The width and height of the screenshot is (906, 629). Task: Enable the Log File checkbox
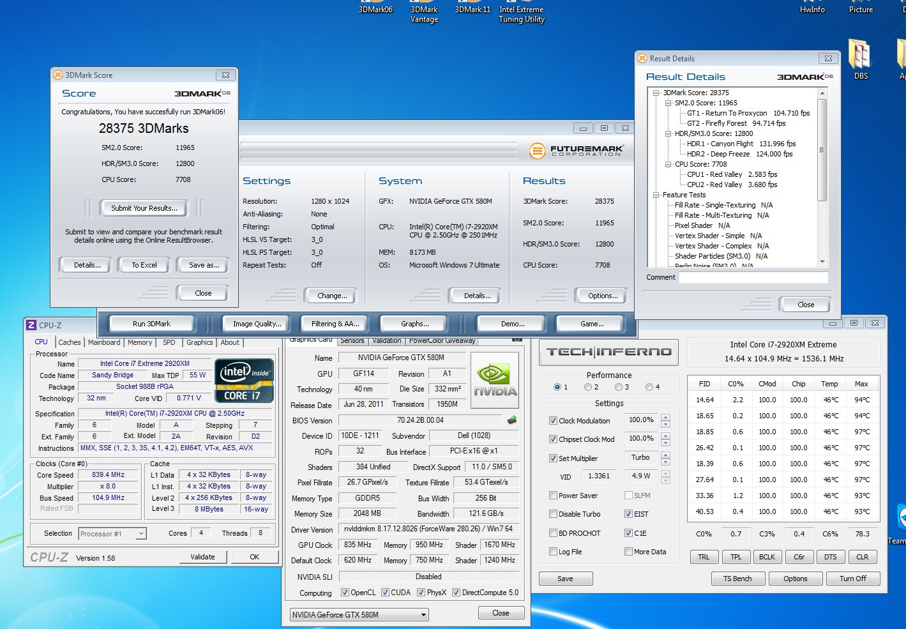tap(553, 552)
